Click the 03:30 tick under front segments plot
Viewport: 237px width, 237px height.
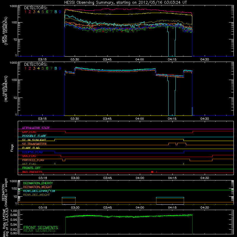point(75,60)
